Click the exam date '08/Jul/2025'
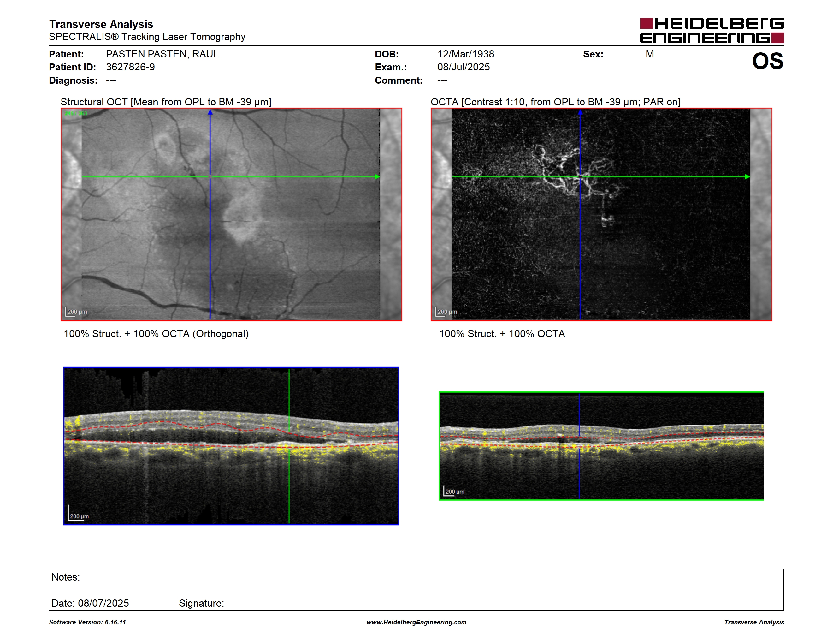The height and width of the screenshot is (644, 833). (x=464, y=67)
